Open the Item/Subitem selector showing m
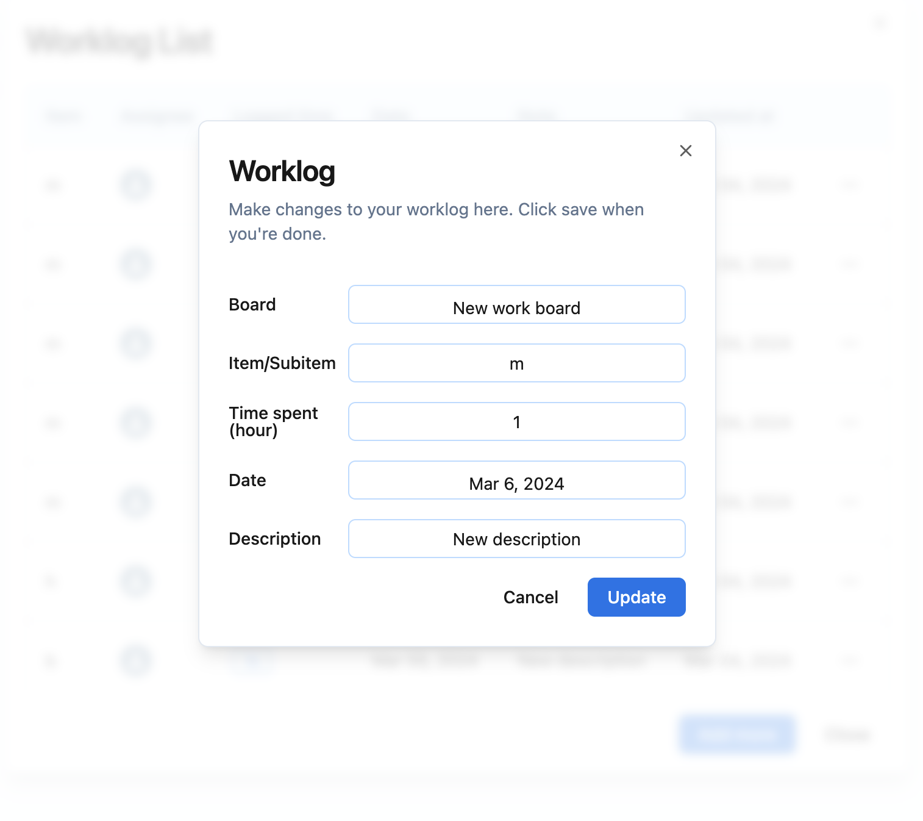 (x=516, y=363)
